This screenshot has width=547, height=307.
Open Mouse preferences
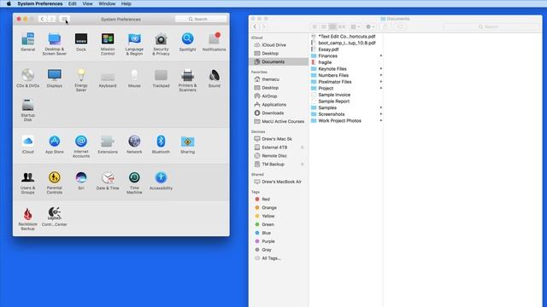click(134, 78)
